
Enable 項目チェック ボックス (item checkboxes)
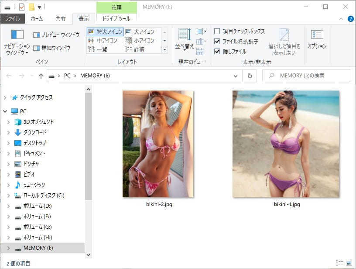point(216,31)
